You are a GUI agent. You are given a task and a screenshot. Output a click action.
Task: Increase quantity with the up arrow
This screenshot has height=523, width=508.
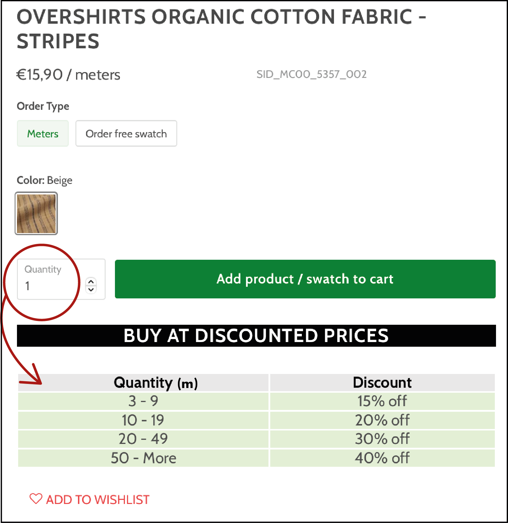[91, 282]
